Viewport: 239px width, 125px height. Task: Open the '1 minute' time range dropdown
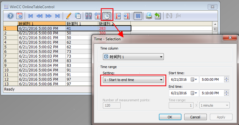214,105
